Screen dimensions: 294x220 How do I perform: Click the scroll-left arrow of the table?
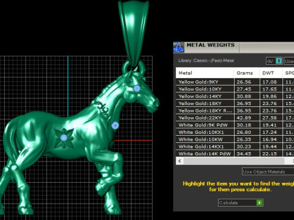[x=179, y=161]
